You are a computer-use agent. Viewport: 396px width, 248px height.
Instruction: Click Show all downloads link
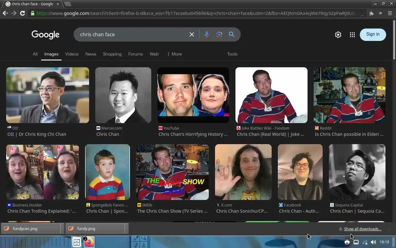point(363,229)
